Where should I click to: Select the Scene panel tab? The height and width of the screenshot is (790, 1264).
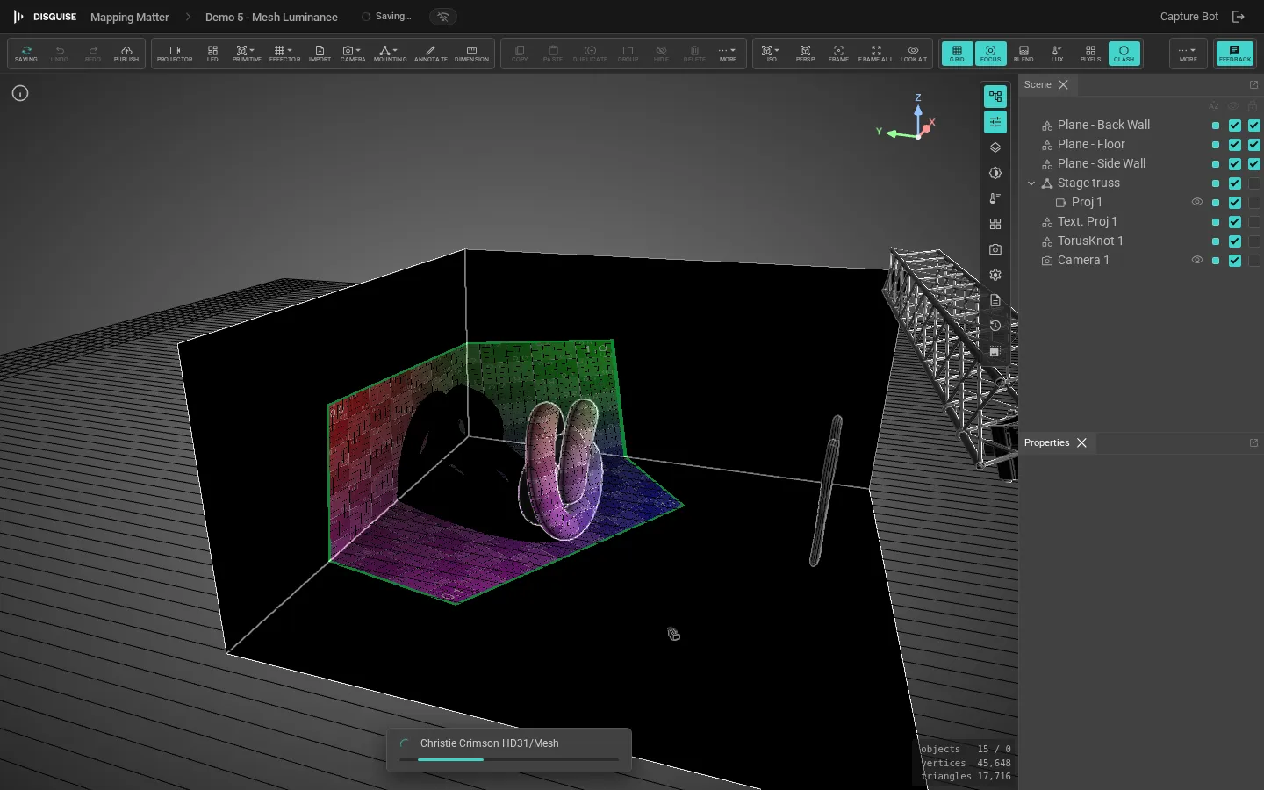1038,85
